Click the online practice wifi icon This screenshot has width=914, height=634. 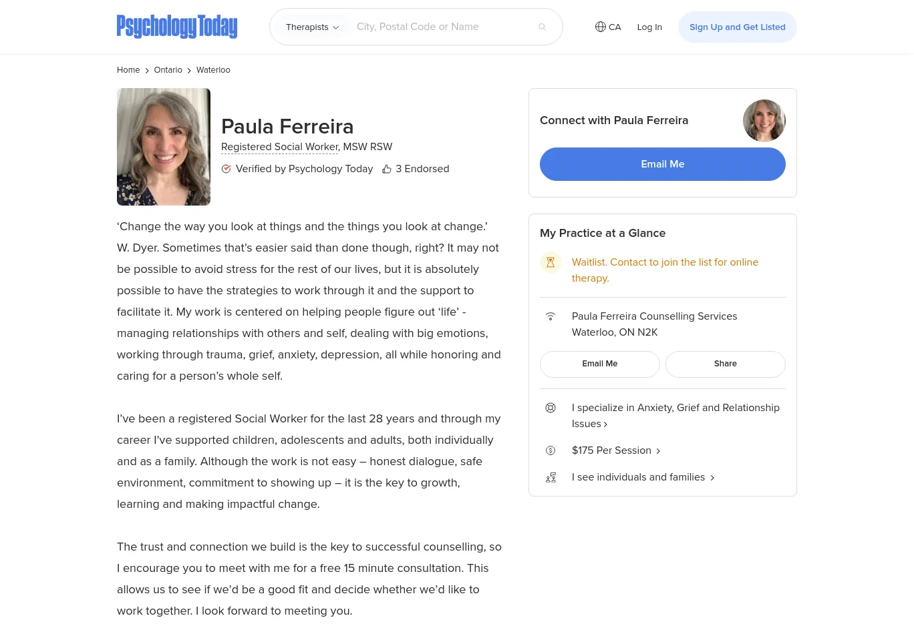point(551,316)
